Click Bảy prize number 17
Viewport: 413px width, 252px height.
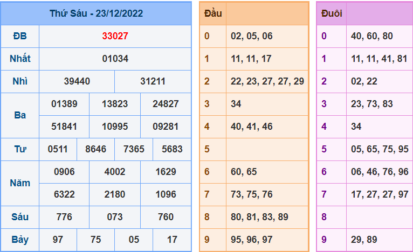click(x=172, y=240)
